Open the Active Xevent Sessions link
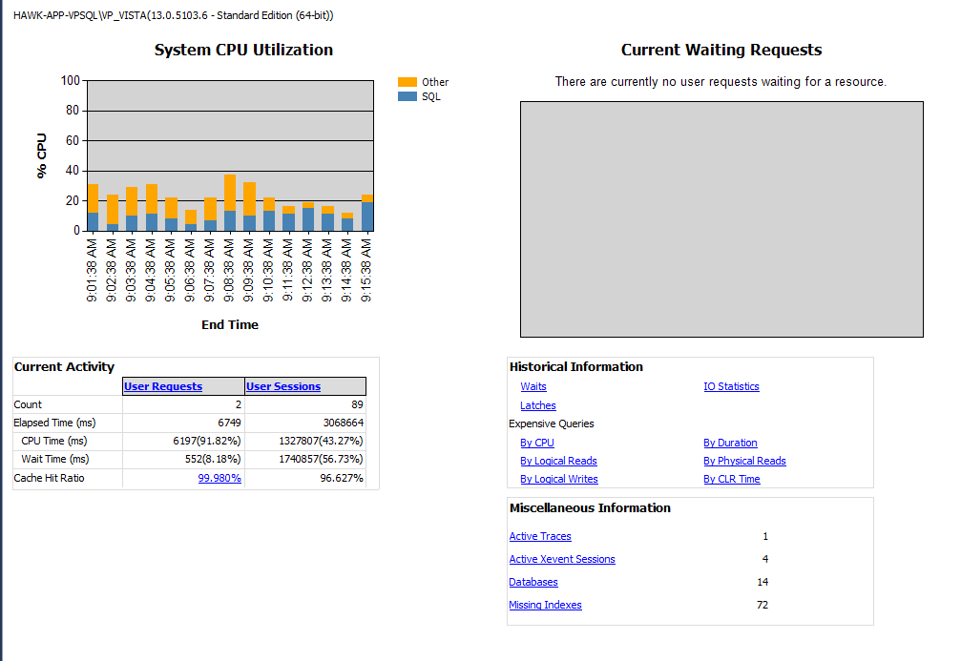The image size is (961, 661). tap(562, 559)
